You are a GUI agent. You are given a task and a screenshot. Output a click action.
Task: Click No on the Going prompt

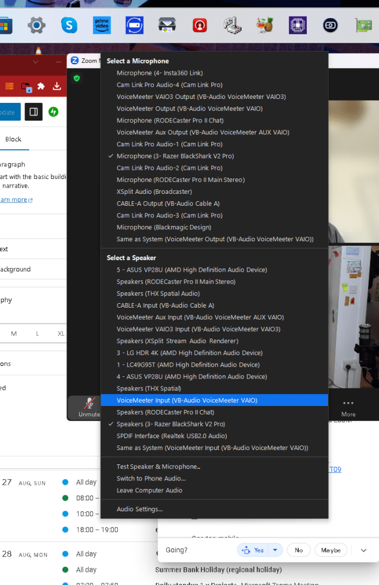pyautogui.click(x=299, y=550)
